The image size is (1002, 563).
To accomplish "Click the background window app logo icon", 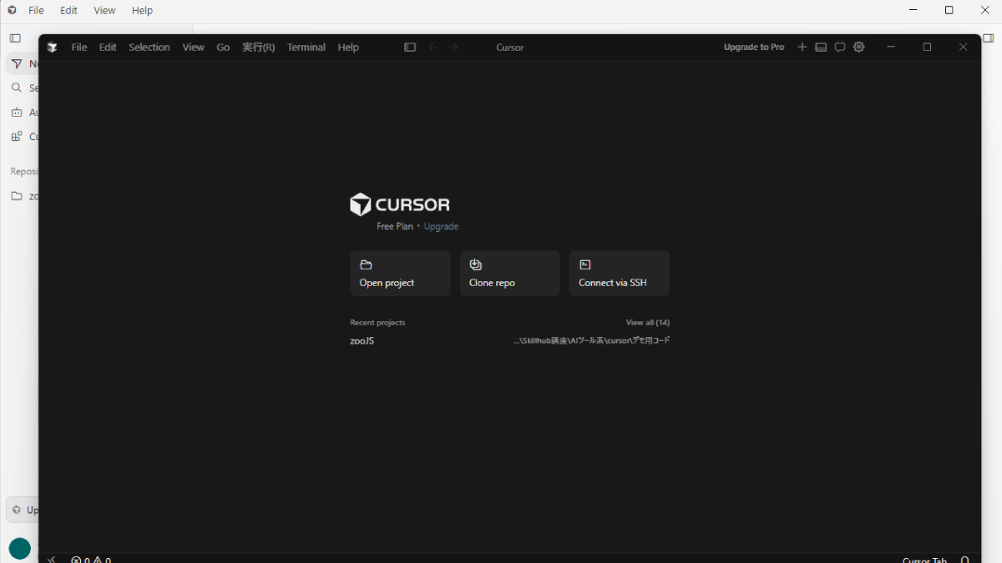I will coord(12,10).
